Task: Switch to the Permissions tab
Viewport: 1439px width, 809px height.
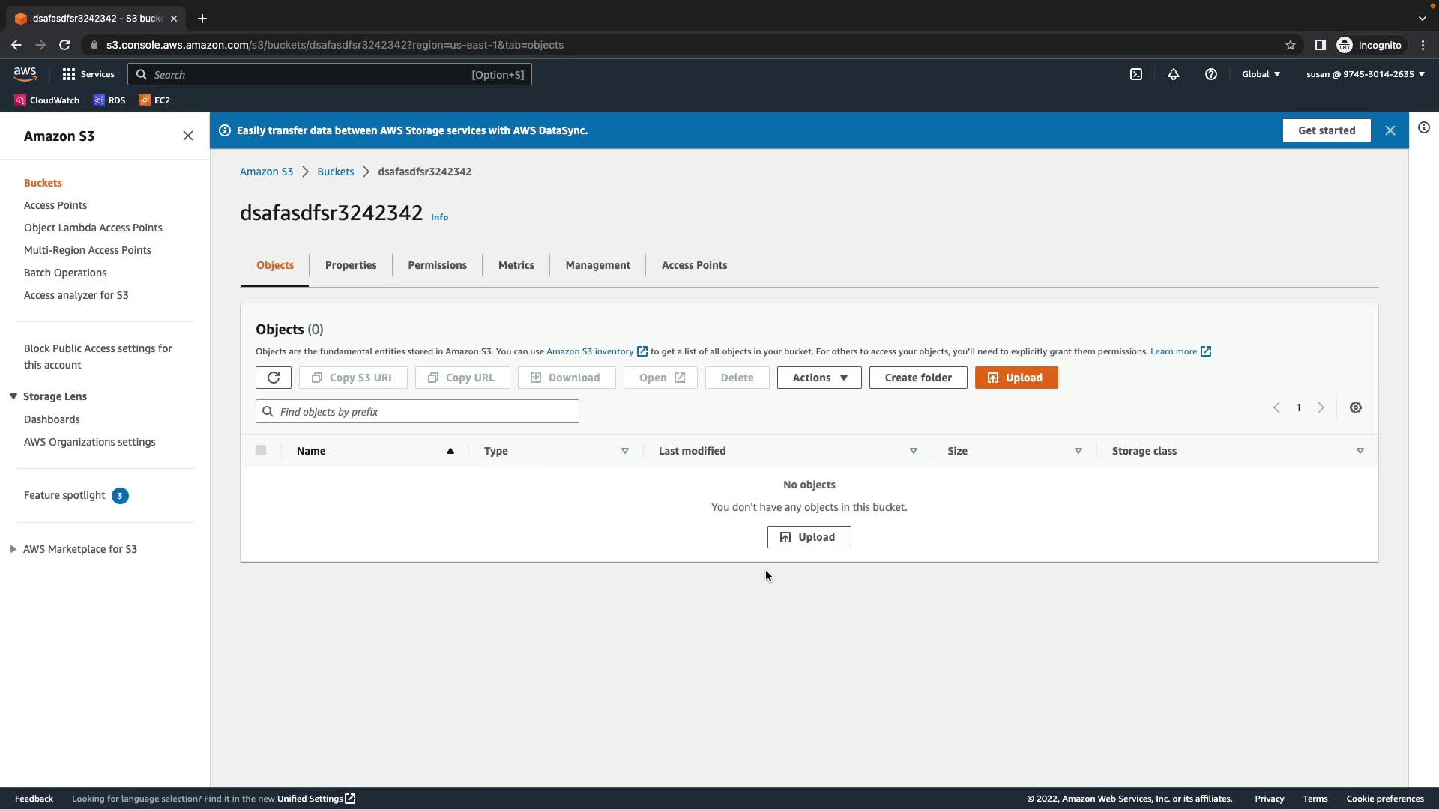Action: tap(437, 265)
